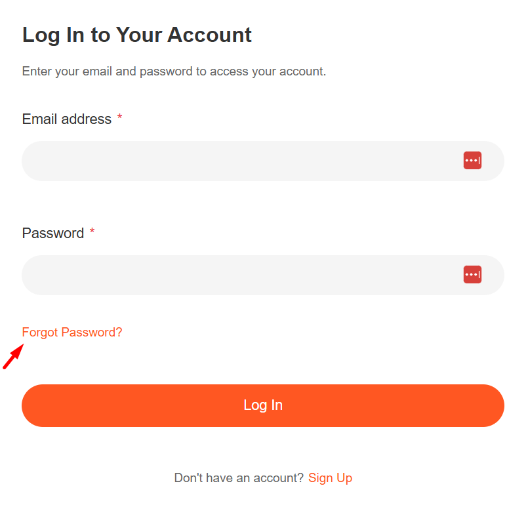Click the red arrow pointing at Forgot Password
Image resolution: width=528 pixels, height=507 pixels.
(x=13, y=357)
